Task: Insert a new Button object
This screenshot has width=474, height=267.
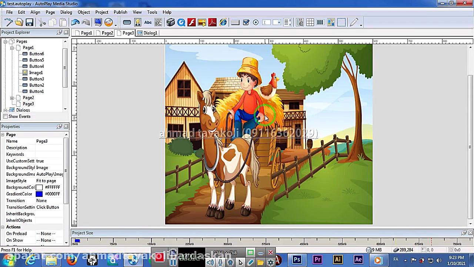Action: point(127,23)
